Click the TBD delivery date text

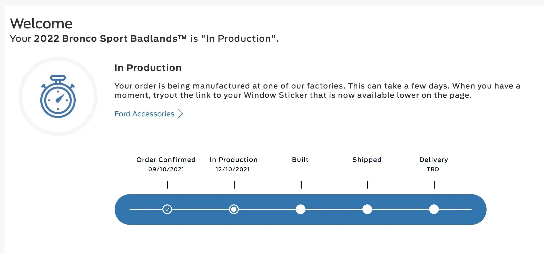tap(433, 169)
